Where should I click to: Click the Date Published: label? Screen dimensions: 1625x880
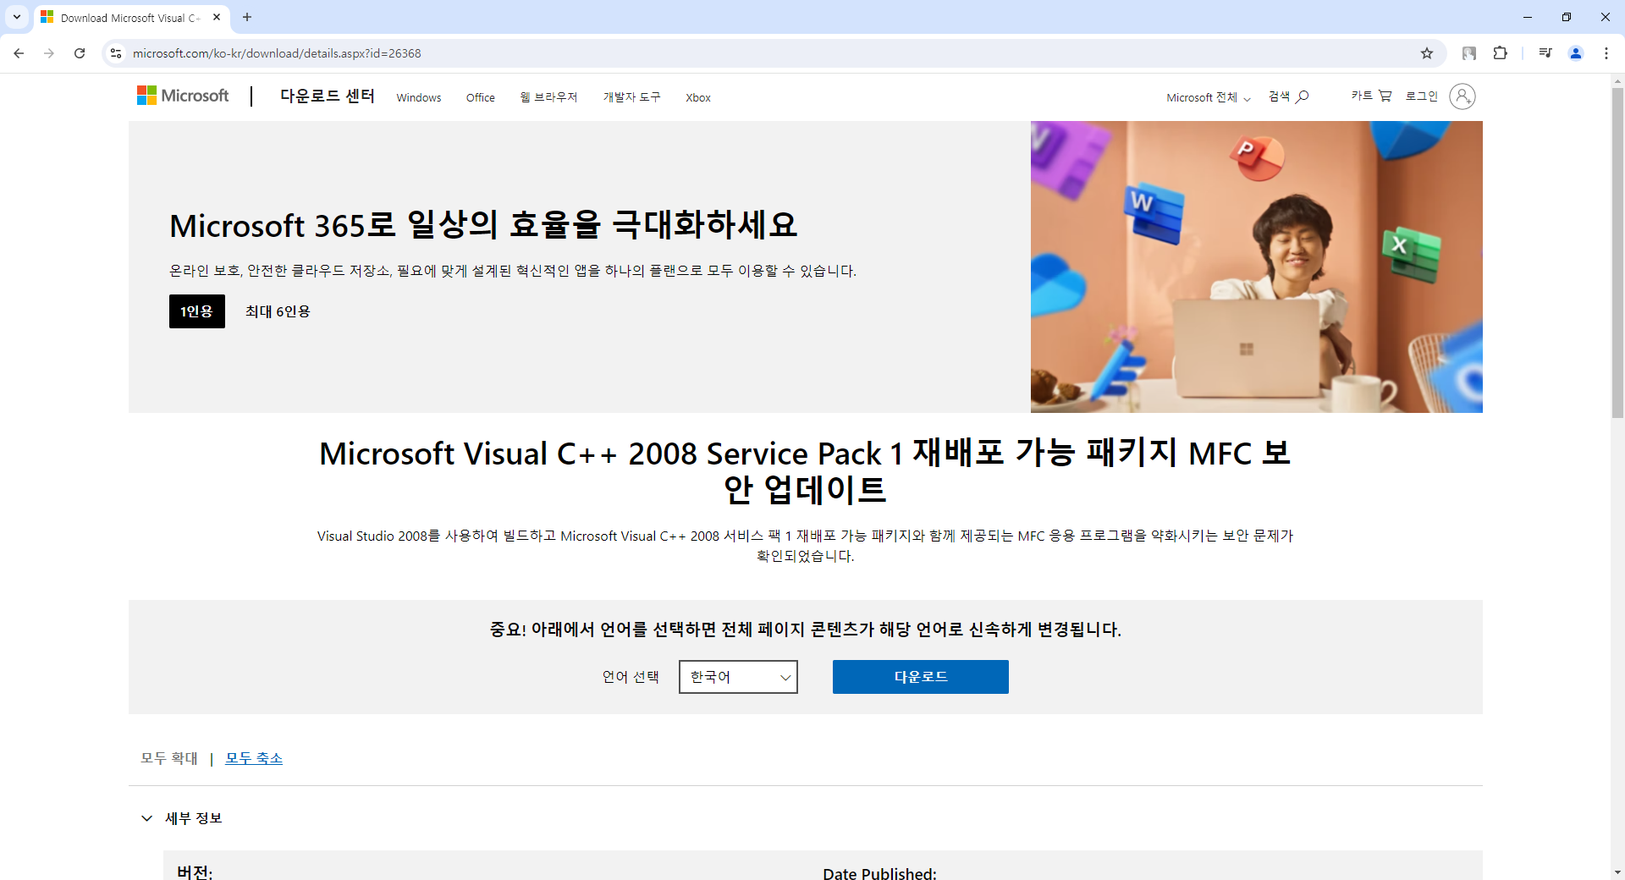click(x=879, y=873)
